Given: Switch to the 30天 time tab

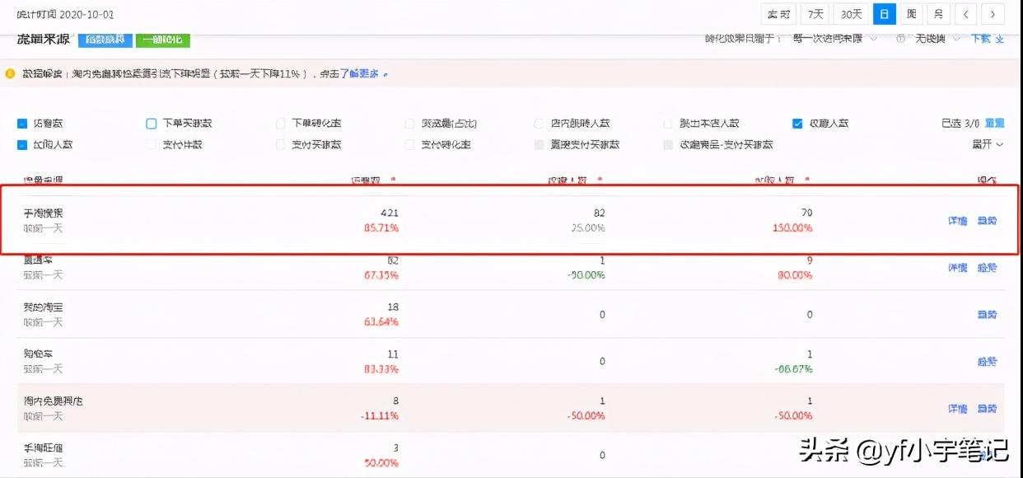Looking at the screenshot, I should 850,13.
